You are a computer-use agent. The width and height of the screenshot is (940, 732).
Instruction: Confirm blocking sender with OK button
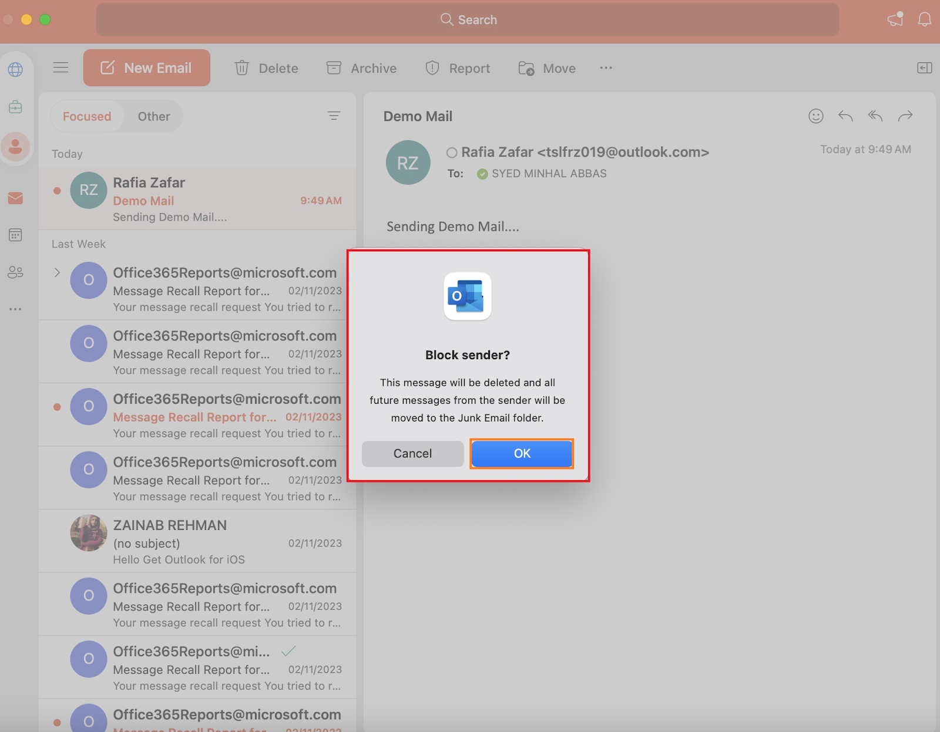point(522,453)
